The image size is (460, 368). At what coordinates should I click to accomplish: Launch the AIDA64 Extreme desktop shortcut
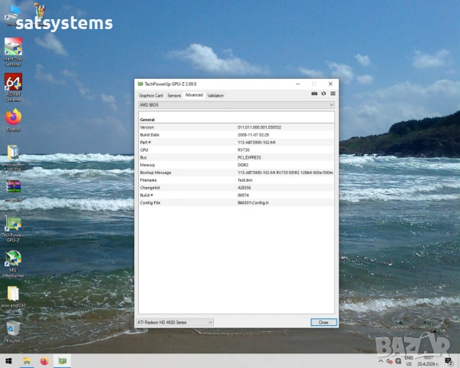(13, 87)
